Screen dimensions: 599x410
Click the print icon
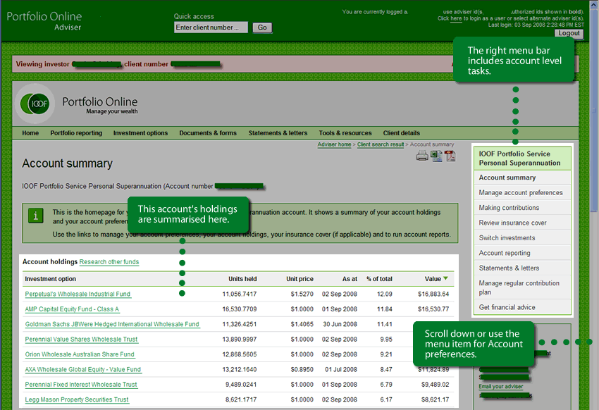coord(422,156)
